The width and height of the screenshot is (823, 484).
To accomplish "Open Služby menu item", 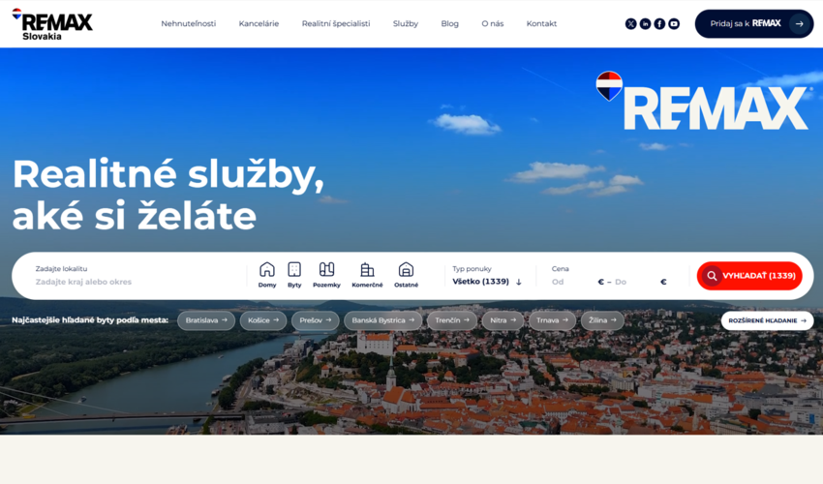I will click(405, 23).
